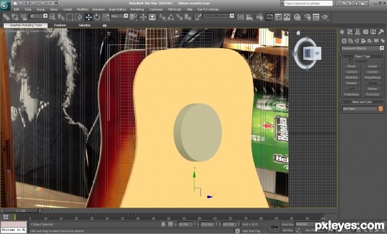
Task: Click Edit Named Selection Sets icon
Action: coord(198,17)
